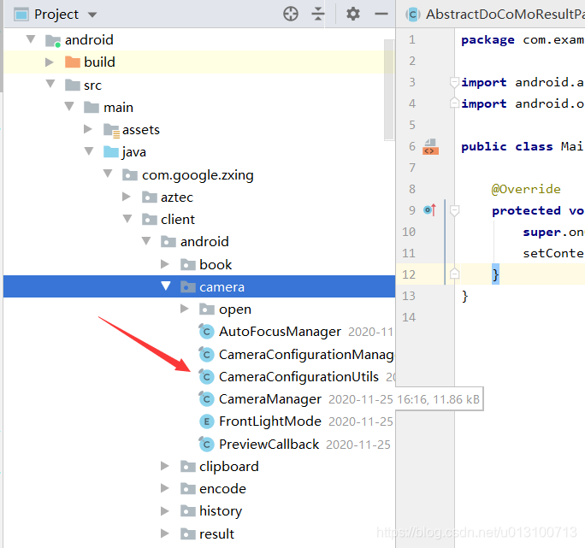Click the FrontLightMode enum E icon
585x548 pixels.
tap(207, 421)
